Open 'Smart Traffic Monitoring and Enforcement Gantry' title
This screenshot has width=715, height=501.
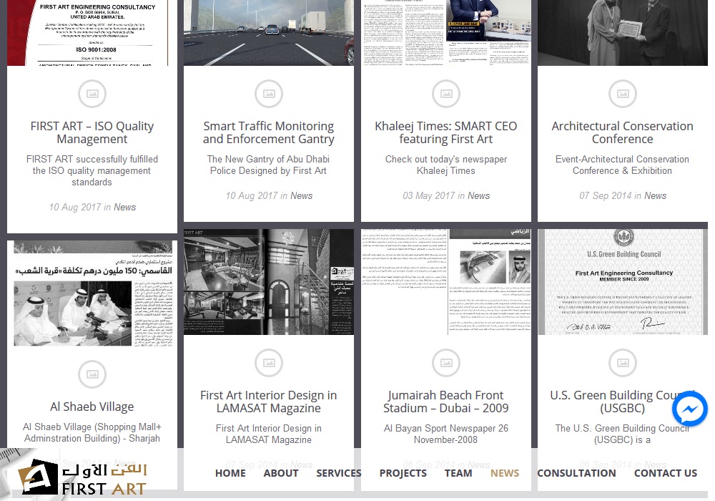tap(269, 132)
